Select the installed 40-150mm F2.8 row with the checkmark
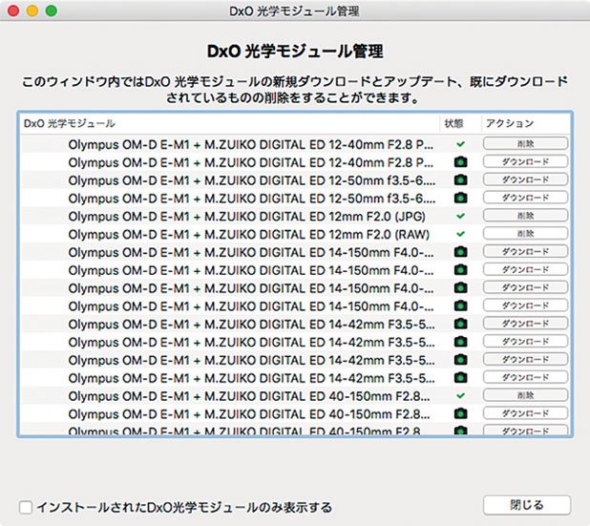 click(x=295, y=396)
